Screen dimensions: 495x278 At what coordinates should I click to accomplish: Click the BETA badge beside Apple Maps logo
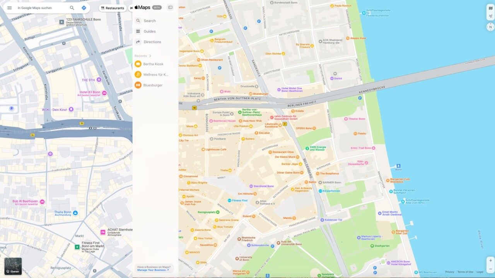(157, 7)
